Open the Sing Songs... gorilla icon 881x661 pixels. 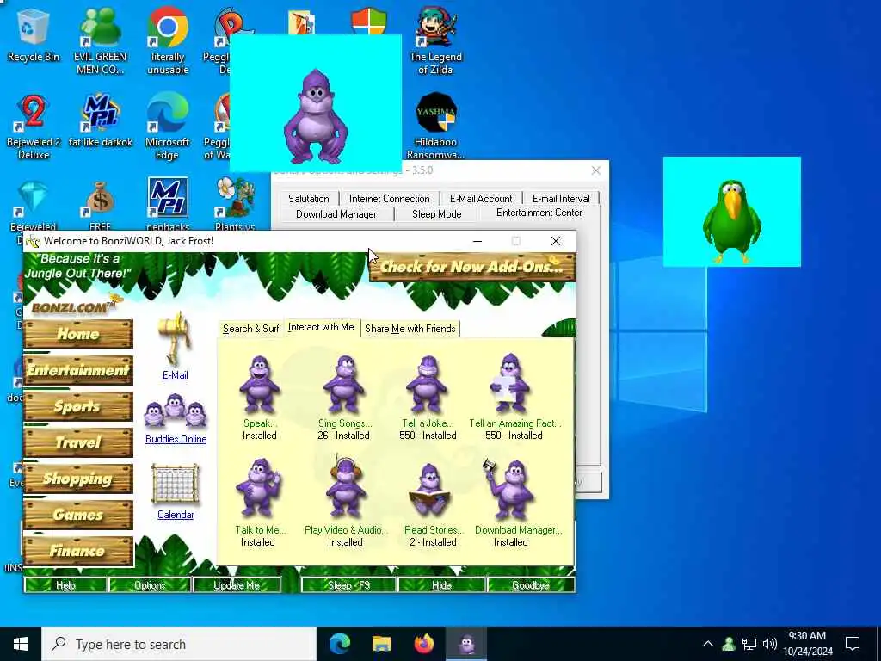pyautogui.click(x=343, y=385)
